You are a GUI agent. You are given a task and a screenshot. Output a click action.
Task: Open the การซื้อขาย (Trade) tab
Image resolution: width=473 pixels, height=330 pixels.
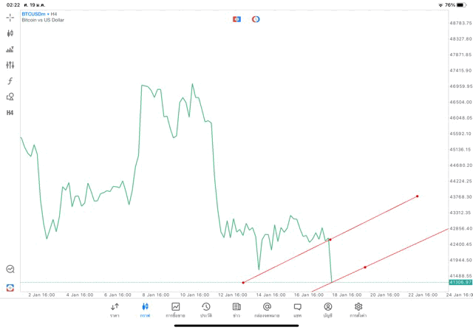[175, 309]
